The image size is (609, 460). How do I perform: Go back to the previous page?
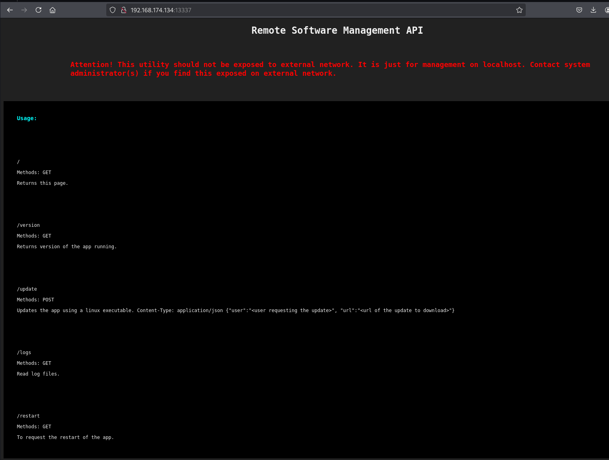pyautogui.click(x=10, y=10)
